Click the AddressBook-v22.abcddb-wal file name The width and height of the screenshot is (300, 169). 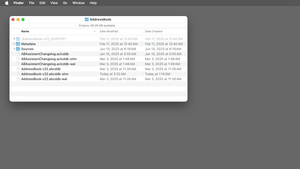(x=44, y=79)
